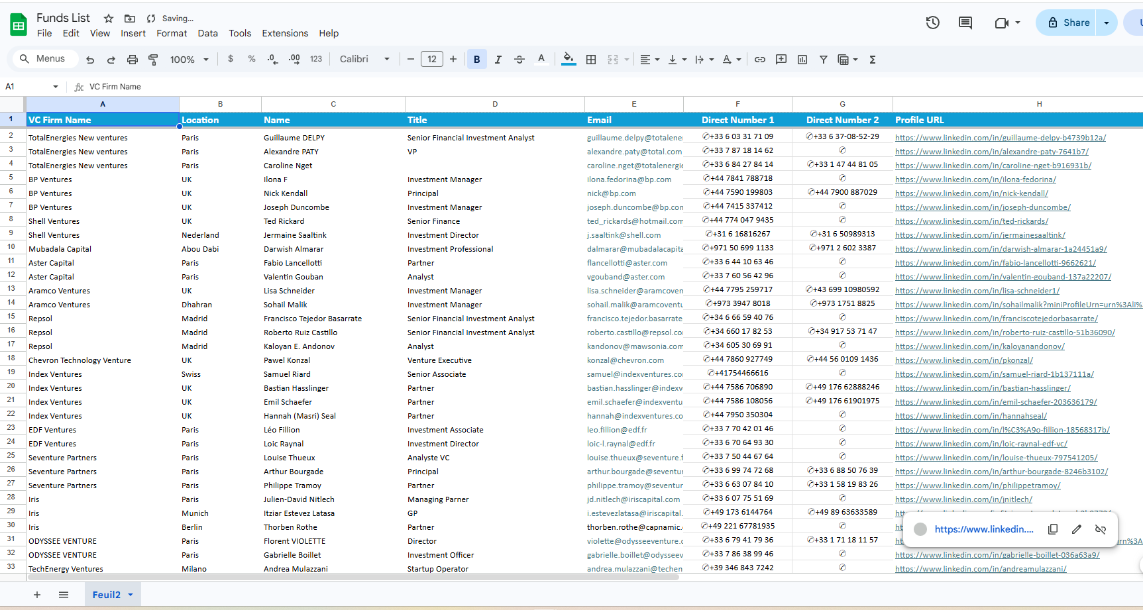Open version history clock icon
Screen dimensions: 1143x610
point(933,23)
